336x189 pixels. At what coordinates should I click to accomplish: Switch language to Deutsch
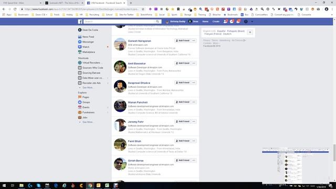point(227,34)
